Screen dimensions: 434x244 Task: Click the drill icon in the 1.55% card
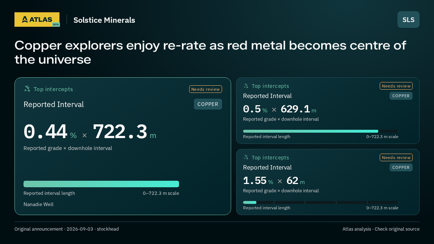click(x=246, y=157)
